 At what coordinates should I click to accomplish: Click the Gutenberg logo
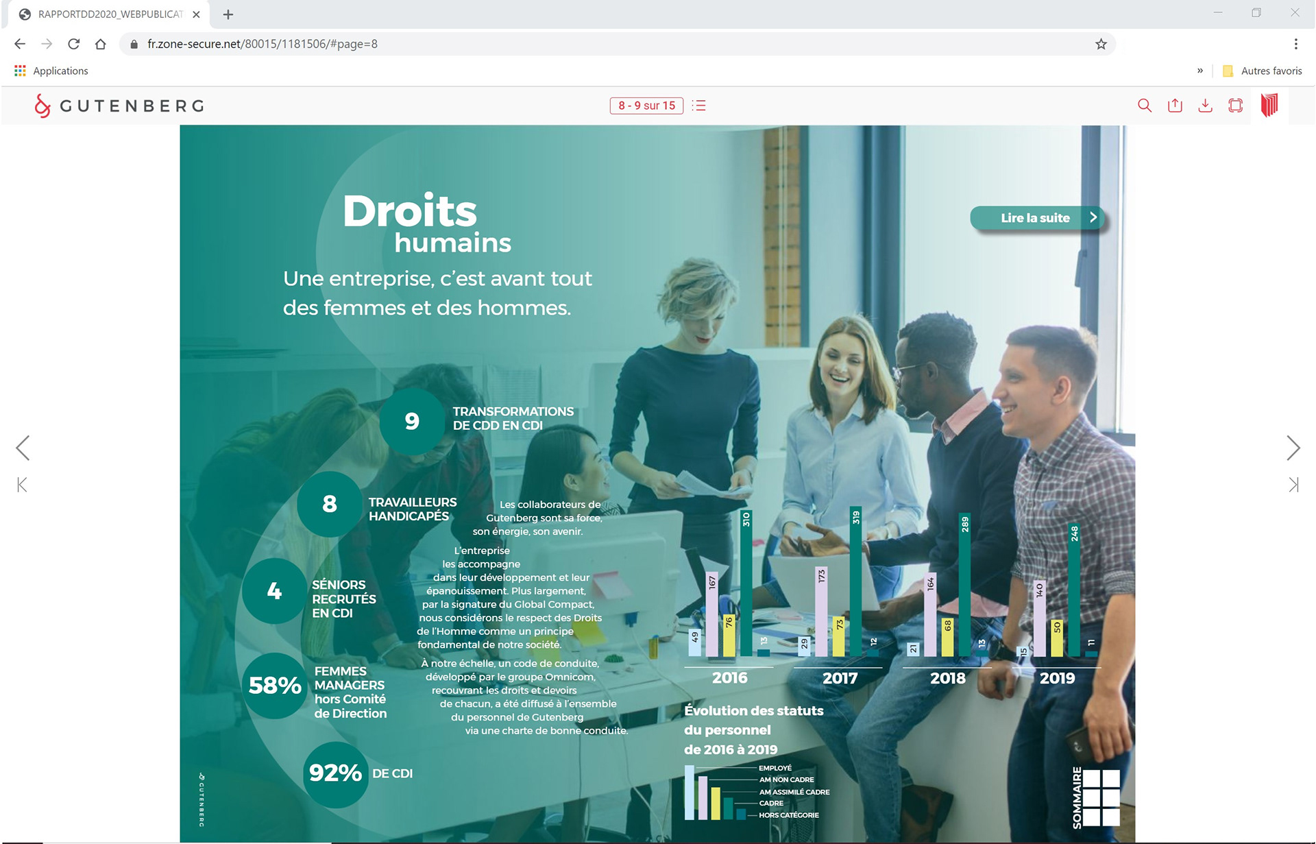[x=119, y=106]
